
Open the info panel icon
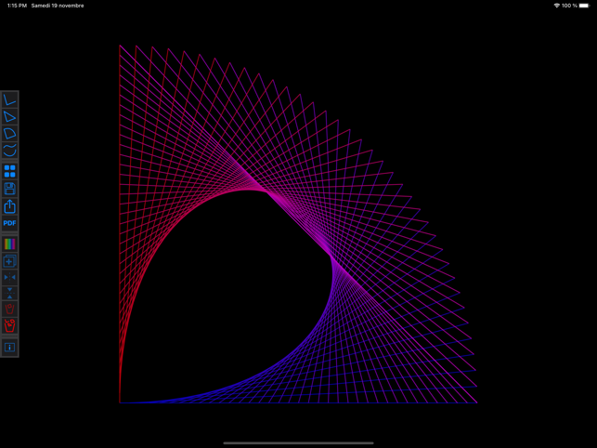tap(9, 347)
